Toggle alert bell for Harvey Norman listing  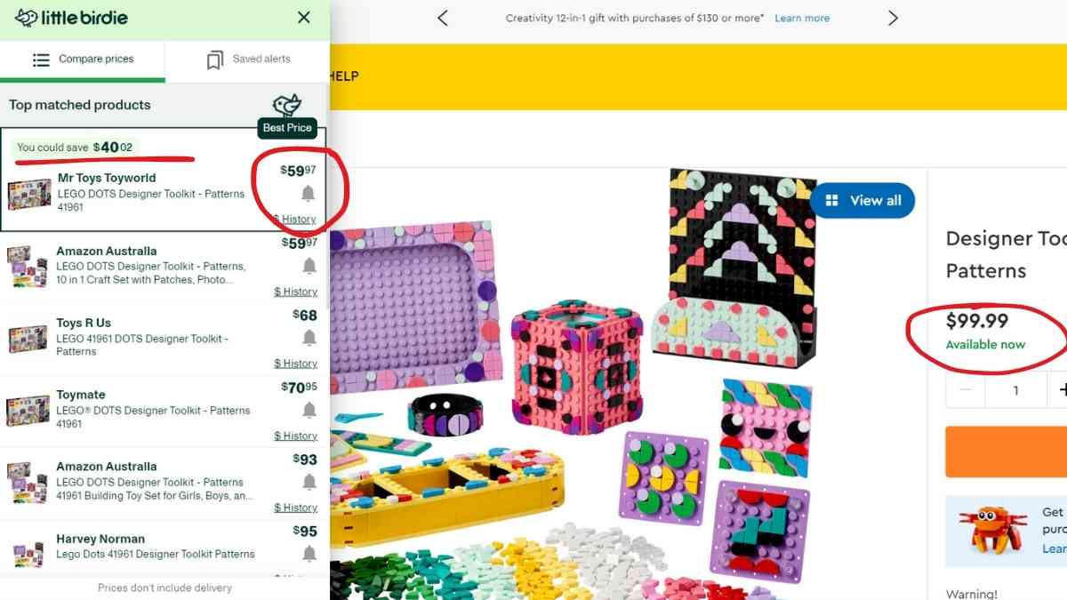pyautogui.click(x=309, y=554)
